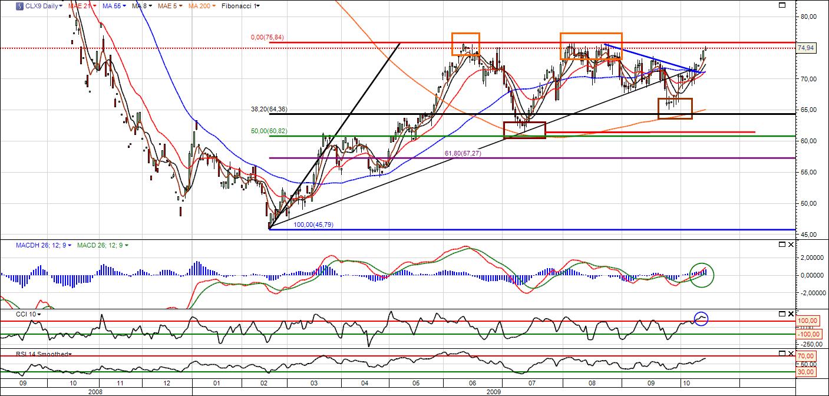Close the RSI indicator panel

click(x=791, y=354)
